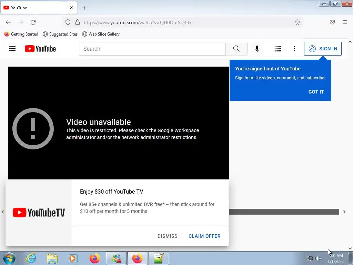Bookmark this page with star icon
Viewport: 353px width, 265px height.
tap(297, 22)
